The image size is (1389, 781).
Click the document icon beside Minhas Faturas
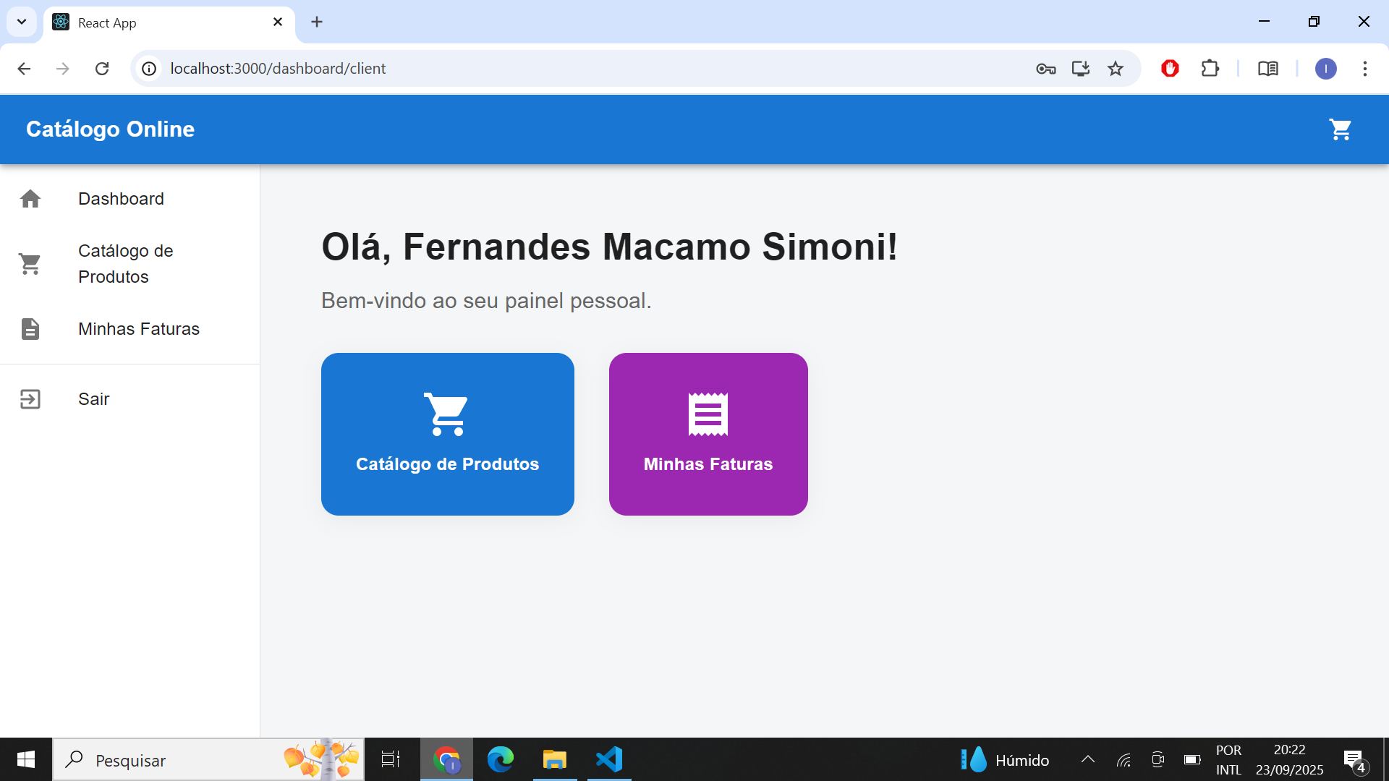tap(30, 329)
